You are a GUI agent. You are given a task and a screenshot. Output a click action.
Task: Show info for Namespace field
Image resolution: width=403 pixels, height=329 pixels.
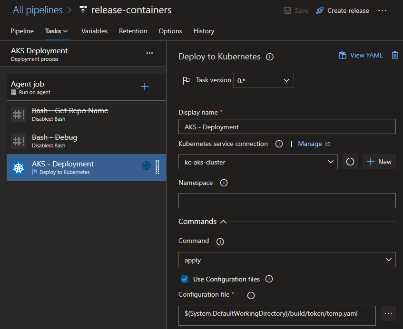(x=224, y=183)
